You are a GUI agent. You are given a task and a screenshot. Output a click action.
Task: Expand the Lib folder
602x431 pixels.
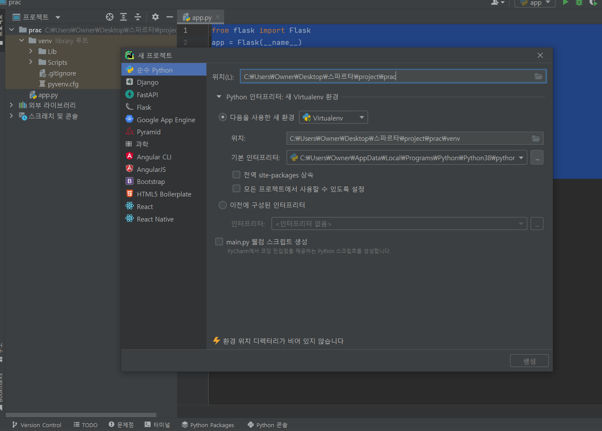point(31,51)
